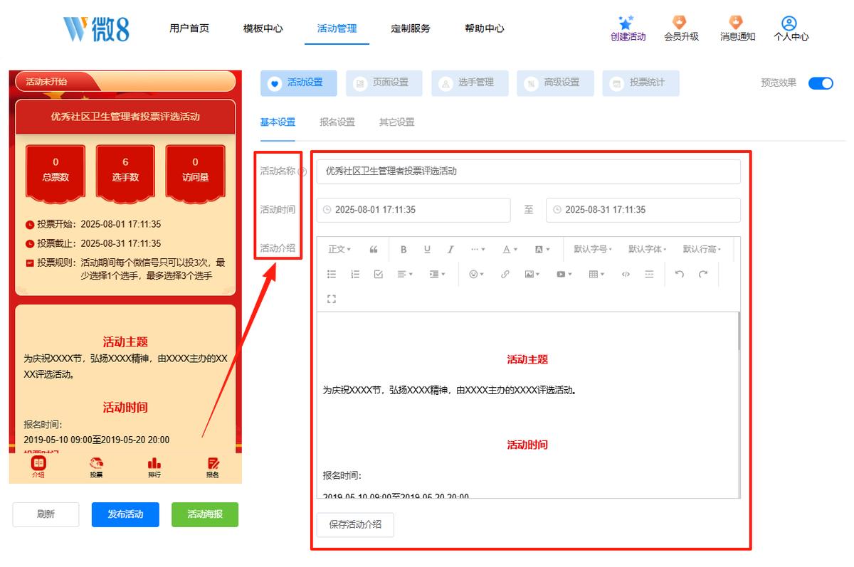This screenshot has width=854, height=567.
Task: Open the 页面设置 section
Action: click(x=384, y=83)
